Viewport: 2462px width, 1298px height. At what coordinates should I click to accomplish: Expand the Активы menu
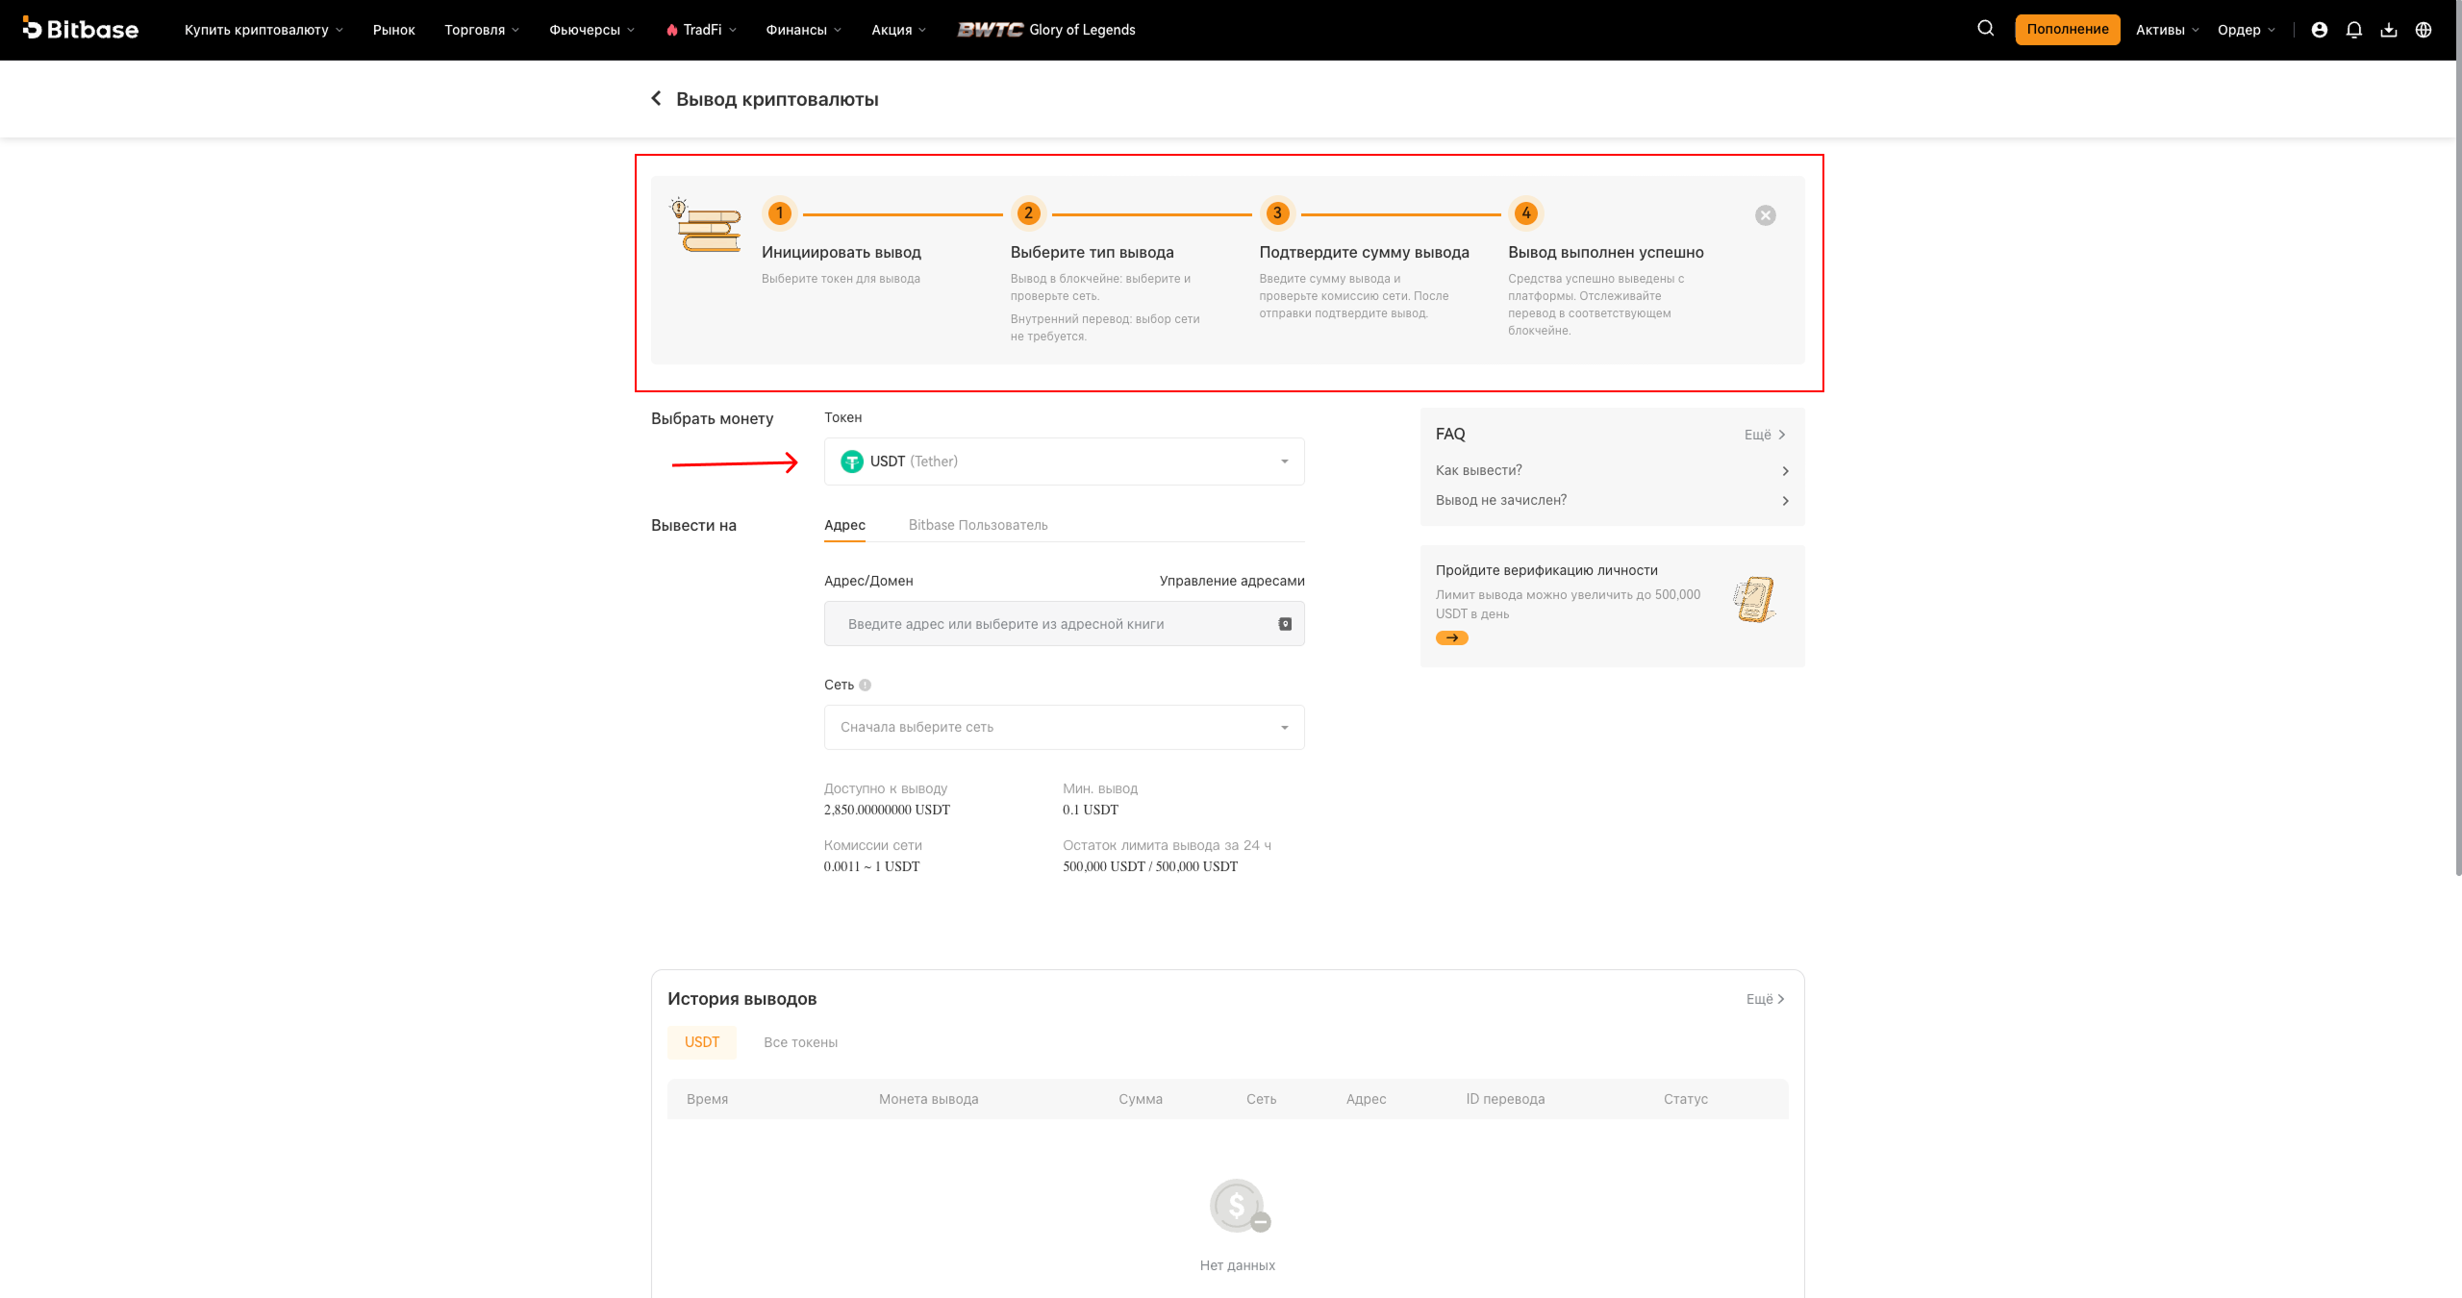(2167, 30)
